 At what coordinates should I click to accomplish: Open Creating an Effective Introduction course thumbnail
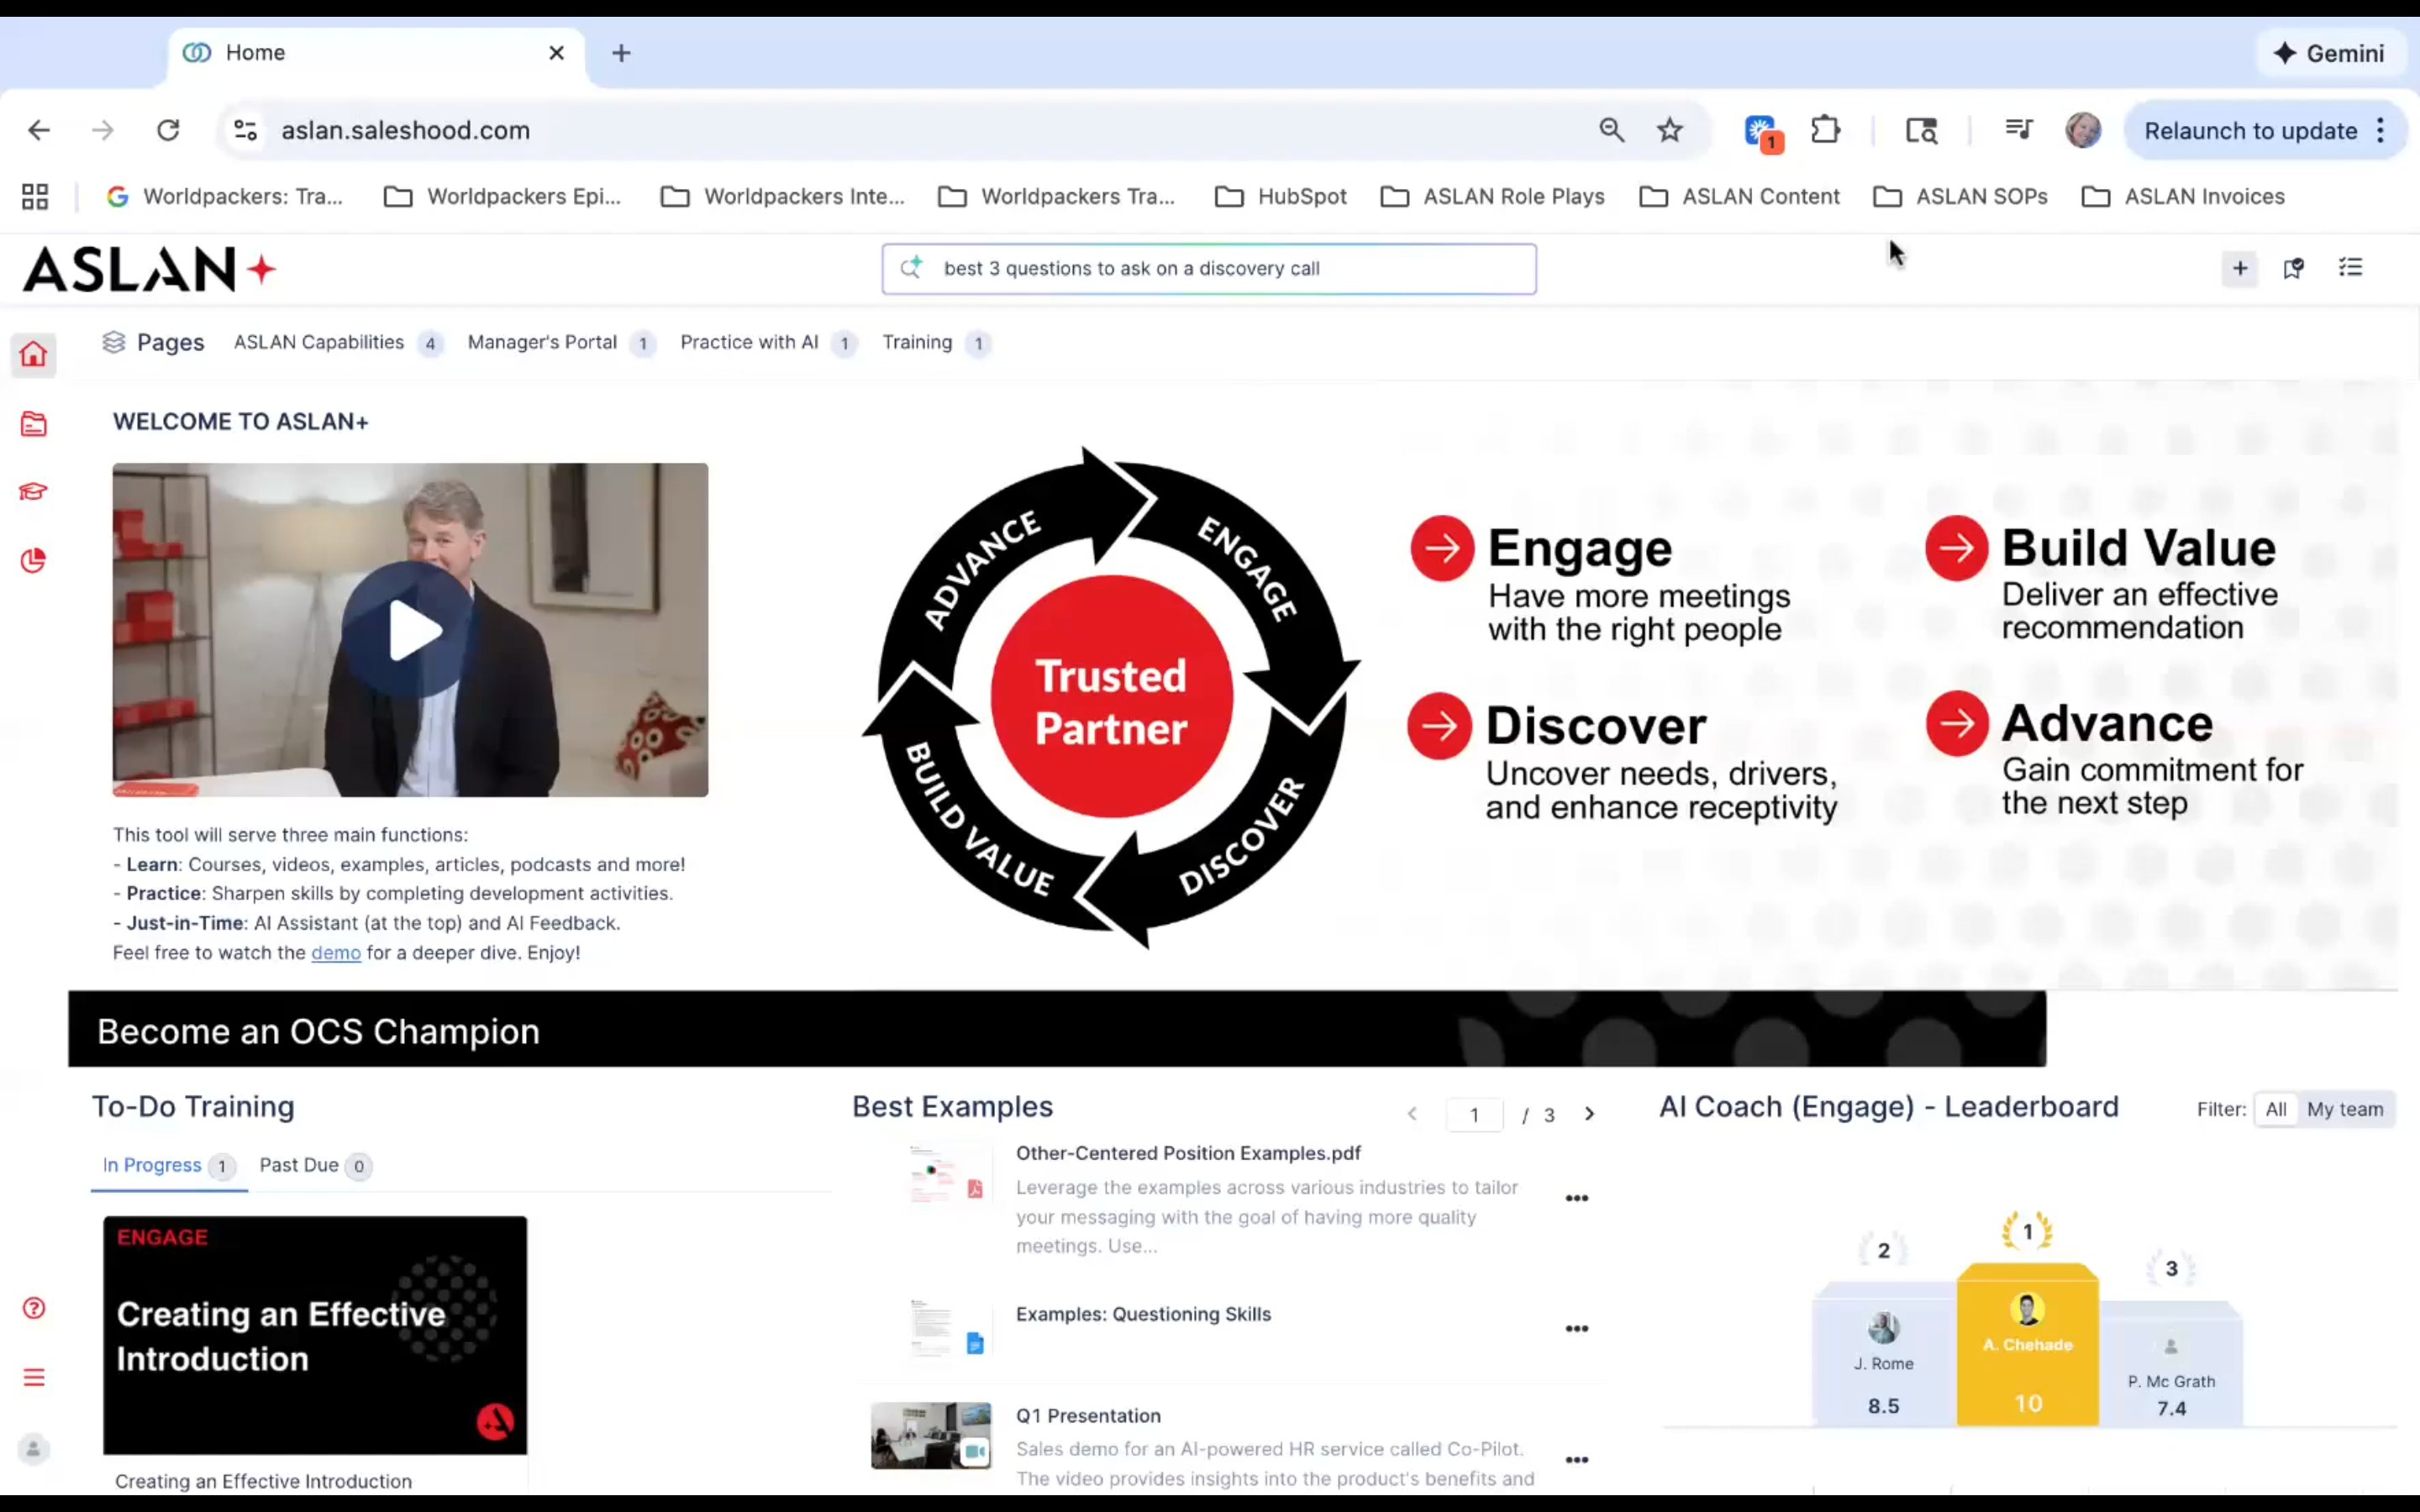pos(315,1335)
